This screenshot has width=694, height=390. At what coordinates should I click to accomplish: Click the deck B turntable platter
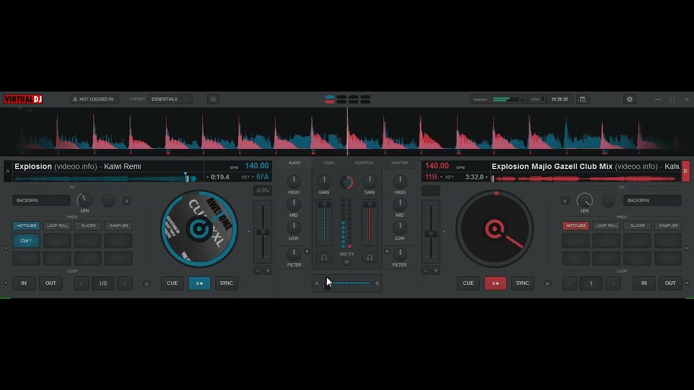[x=494, y=229]
